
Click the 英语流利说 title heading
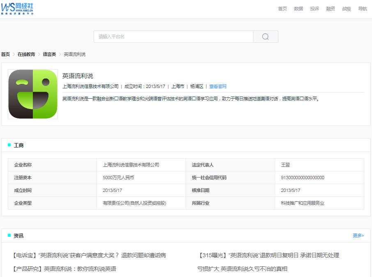click(78, 76)
